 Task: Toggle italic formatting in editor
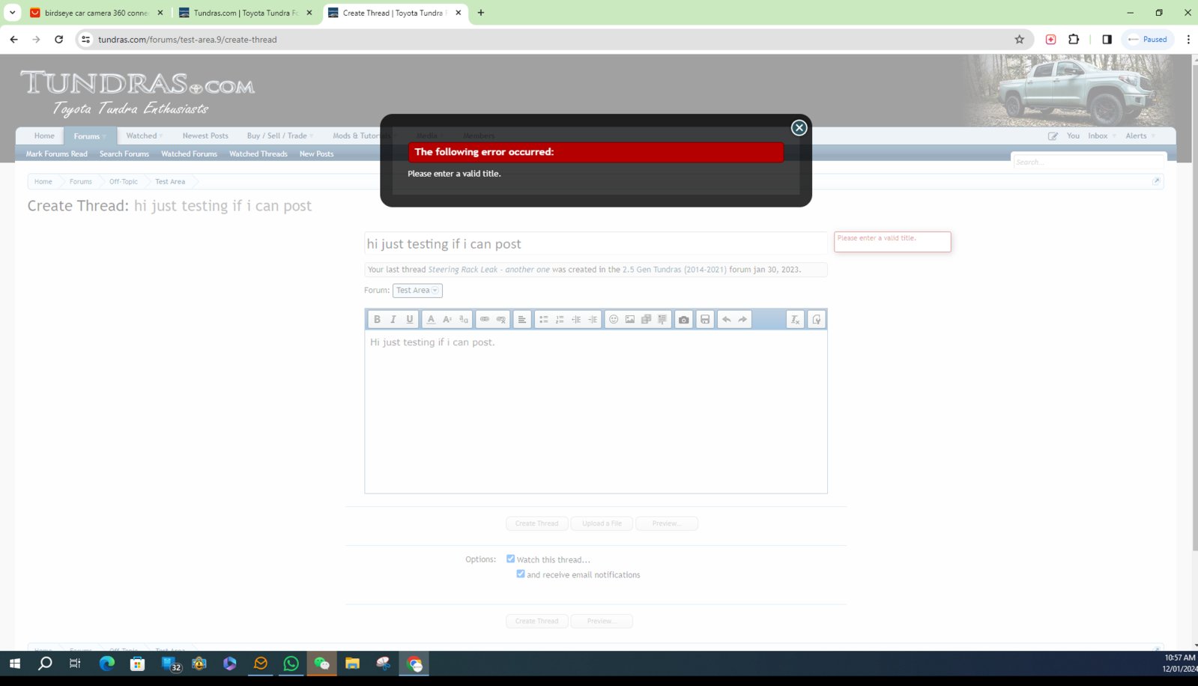pyautogui.click(x=393, y=320)
